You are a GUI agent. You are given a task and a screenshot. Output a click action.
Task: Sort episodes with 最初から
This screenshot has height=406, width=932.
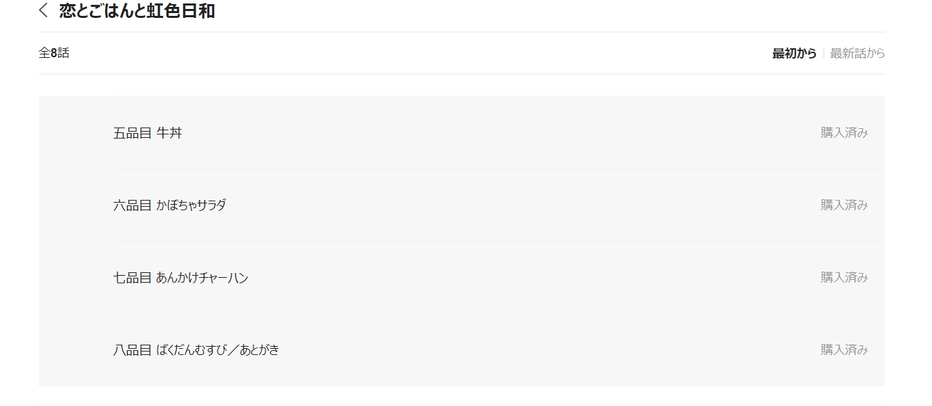794,53
